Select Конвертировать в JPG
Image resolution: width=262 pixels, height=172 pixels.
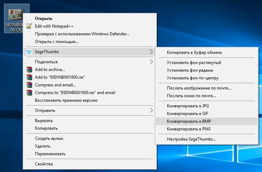(188, 106)
